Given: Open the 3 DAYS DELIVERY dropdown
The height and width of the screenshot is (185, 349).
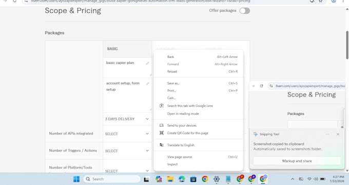Looking at the screenshot, I should pyautogui.click(x=127, y=119).
